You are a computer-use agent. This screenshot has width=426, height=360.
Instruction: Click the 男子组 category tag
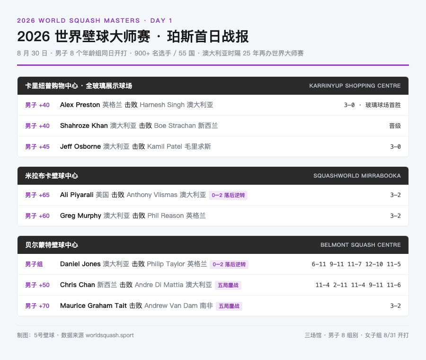pos(34,264)
